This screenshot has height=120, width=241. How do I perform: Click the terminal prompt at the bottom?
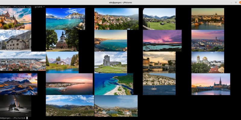pyautogui.click(x=27, y=118)
